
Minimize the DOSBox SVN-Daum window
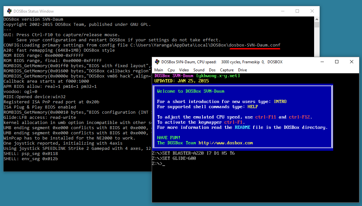pyautogui.click(x=322, y=62)
